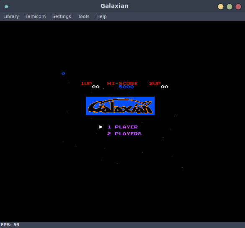The width and height of the screenshot is (245, 228).
Task: Open the Help menu
Action: tap(101, 16)
